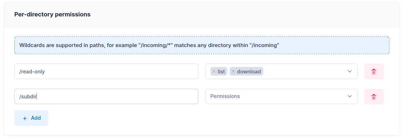Click the Permissions placeholder text
The height and width of the screenshot is (139, 404).
click(x=225, y=96)
